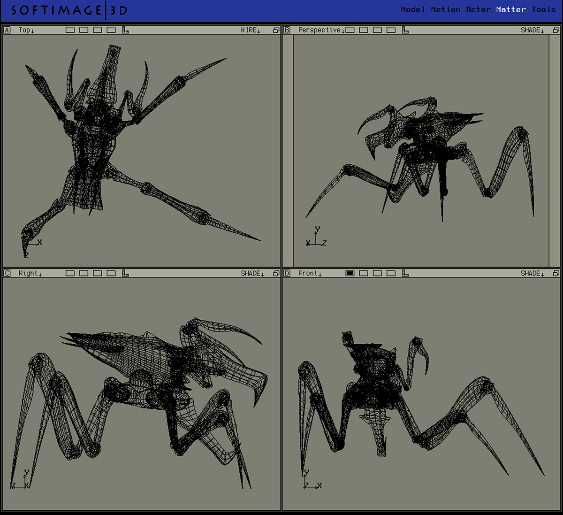Toggle the filled first box in Front viewport
This screenshot has height=515, width=563.
[x=350, y=273]
